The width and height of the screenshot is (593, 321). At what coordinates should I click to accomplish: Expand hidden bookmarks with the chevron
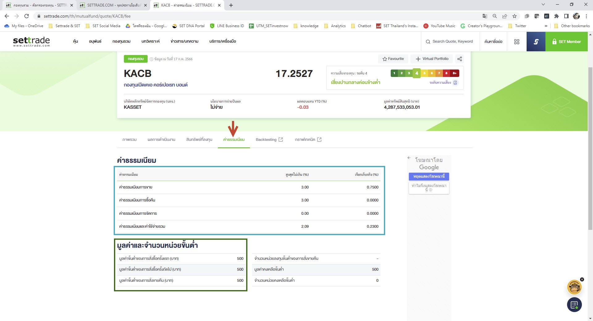click(546, 26)
